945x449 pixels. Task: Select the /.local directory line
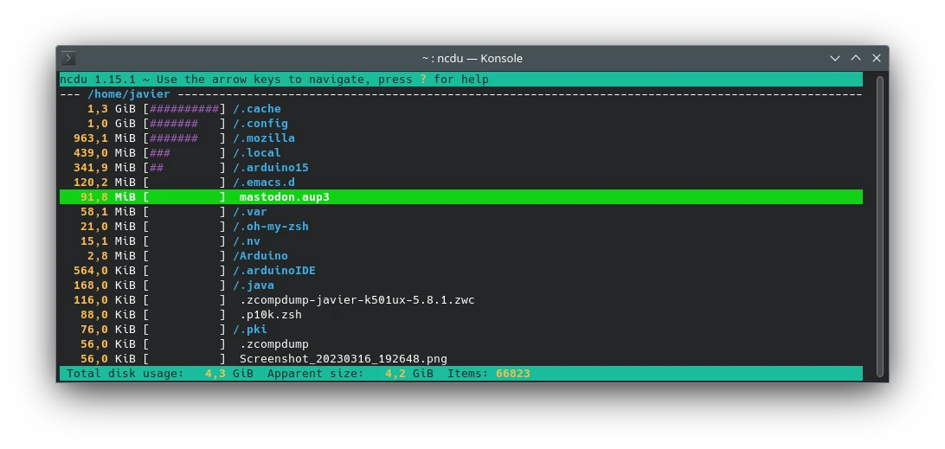tap(257, 153)
